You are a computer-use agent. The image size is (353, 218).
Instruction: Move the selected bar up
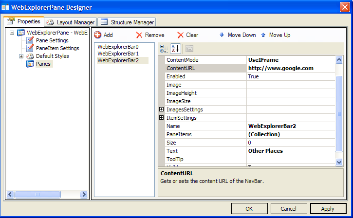pos(276,35)
